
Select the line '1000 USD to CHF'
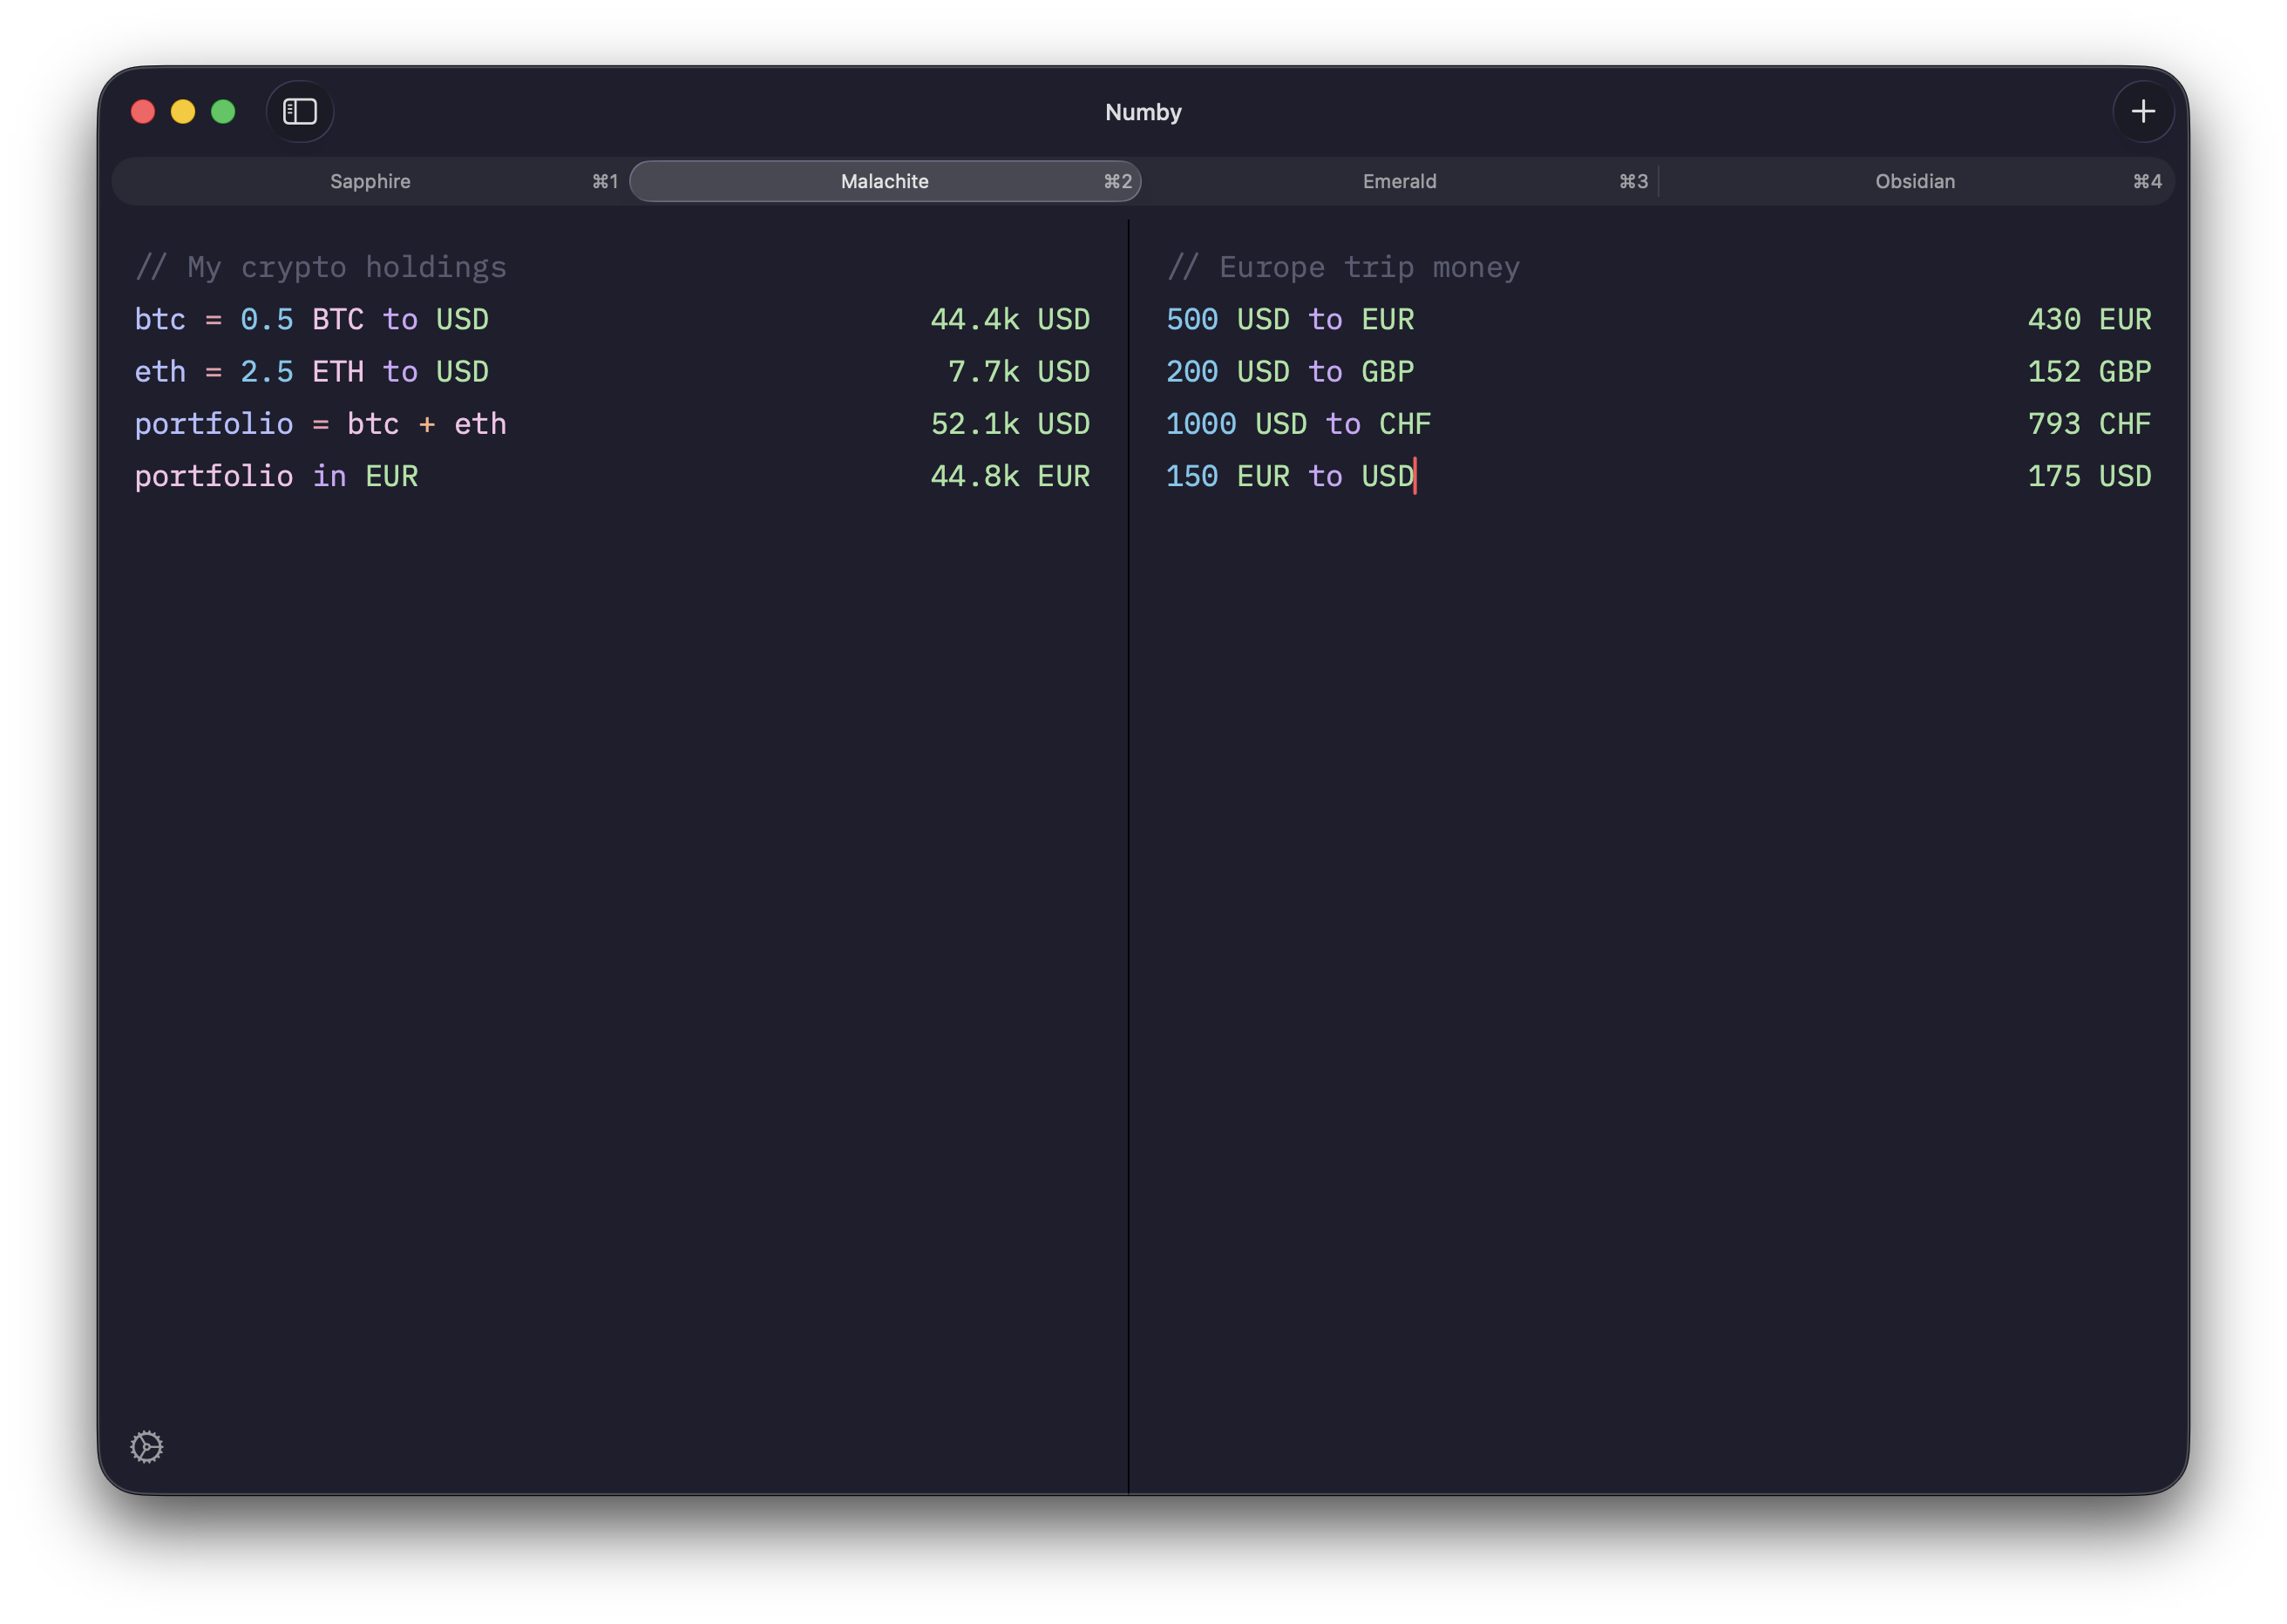pyautogui.click(x=1298, y=423)
